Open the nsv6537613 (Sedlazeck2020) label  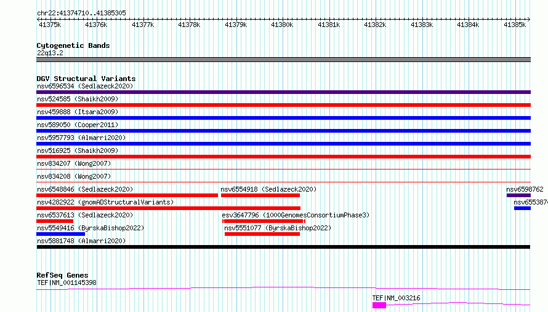click(x=85, y=215)
